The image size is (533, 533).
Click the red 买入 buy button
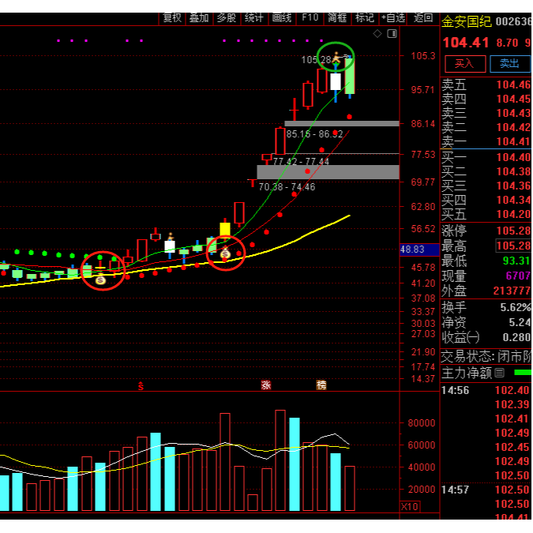pyautogui.click(x=465, y=64)
